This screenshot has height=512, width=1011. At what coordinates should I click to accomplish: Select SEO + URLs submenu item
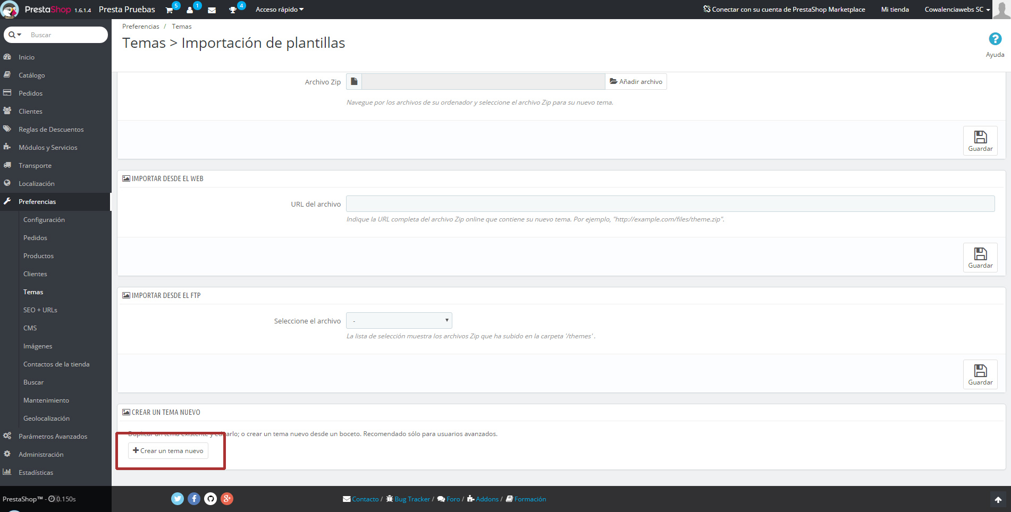pyautogui.click(x=40, y=310)
